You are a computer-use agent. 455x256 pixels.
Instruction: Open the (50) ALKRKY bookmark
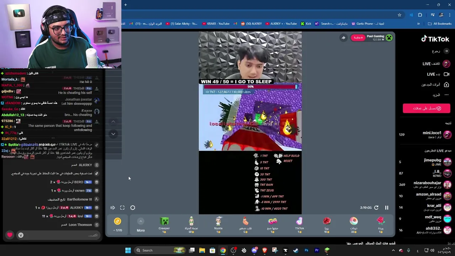pos(251,24)
